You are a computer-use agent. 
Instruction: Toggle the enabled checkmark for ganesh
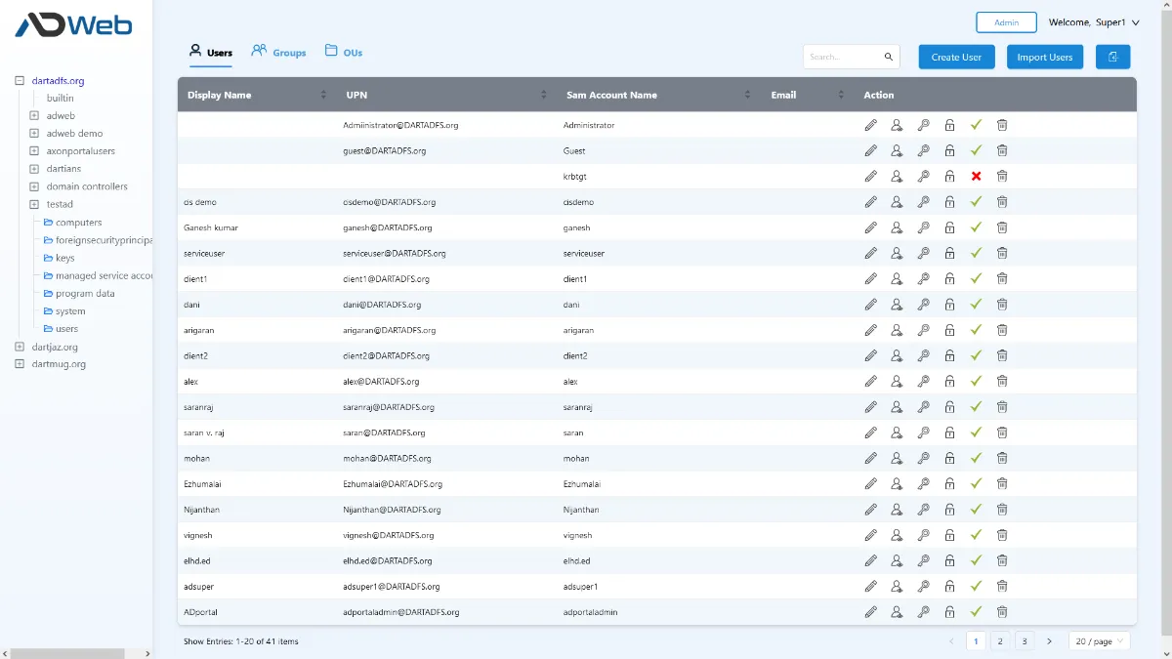point(976,227)
